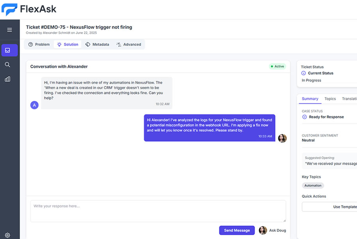
Task: Select the Solution tab
Action: (x=68, y=45)
